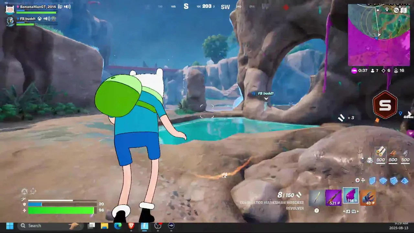Click the BananaManGT_2014 player name

coord(38,7)
